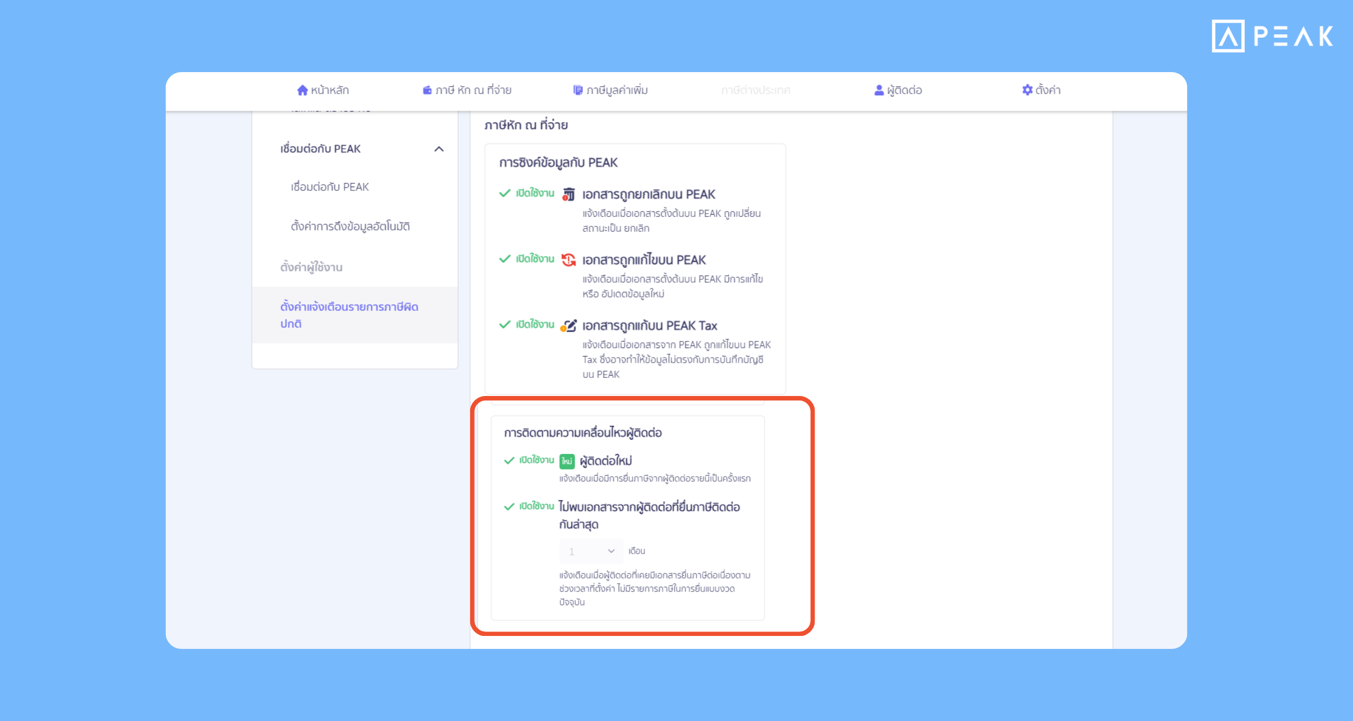Toggle เปิดใช้งาน for ไม่พบเอกสารจากผู้ติดต่อ alert

pos(529,506)
